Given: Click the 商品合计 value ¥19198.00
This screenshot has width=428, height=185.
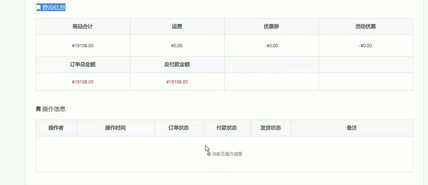Looking at the screenshot, I should coord(83,46).
